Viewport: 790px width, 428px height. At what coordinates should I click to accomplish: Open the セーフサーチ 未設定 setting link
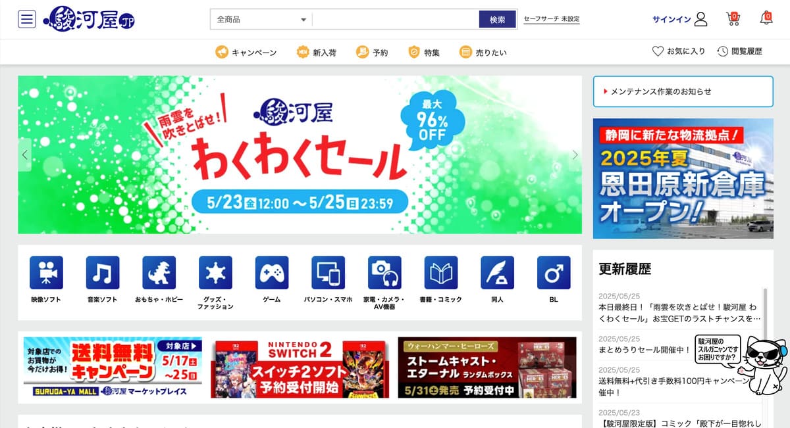(552, 20)
